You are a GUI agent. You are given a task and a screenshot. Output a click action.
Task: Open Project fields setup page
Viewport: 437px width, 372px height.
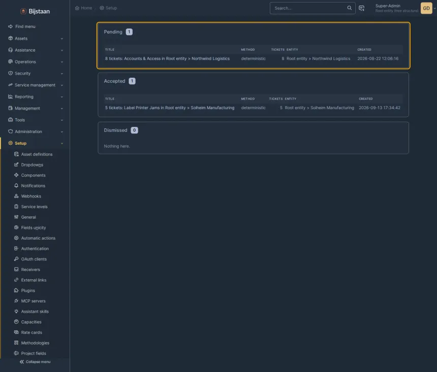point(34,353)
